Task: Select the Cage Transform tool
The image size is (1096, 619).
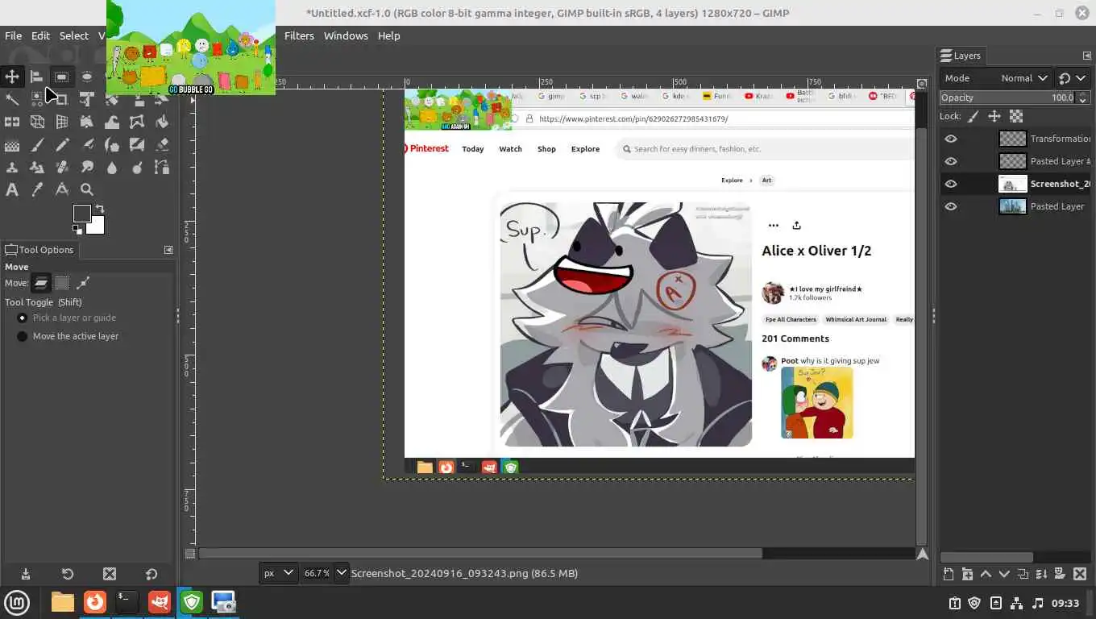Action: (x=137, y=122)
